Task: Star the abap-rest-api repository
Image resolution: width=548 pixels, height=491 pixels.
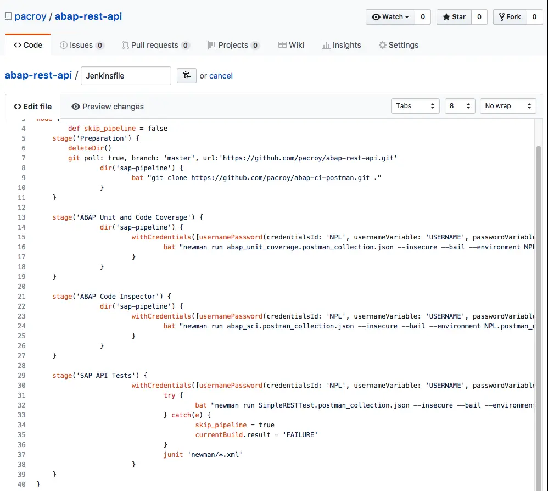Action: click(454, 17)
